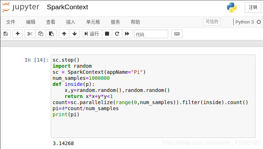Restart kernel with the circular arrow icon
The width and height of the screenshot is (263, 149).
tap(117, 34)
